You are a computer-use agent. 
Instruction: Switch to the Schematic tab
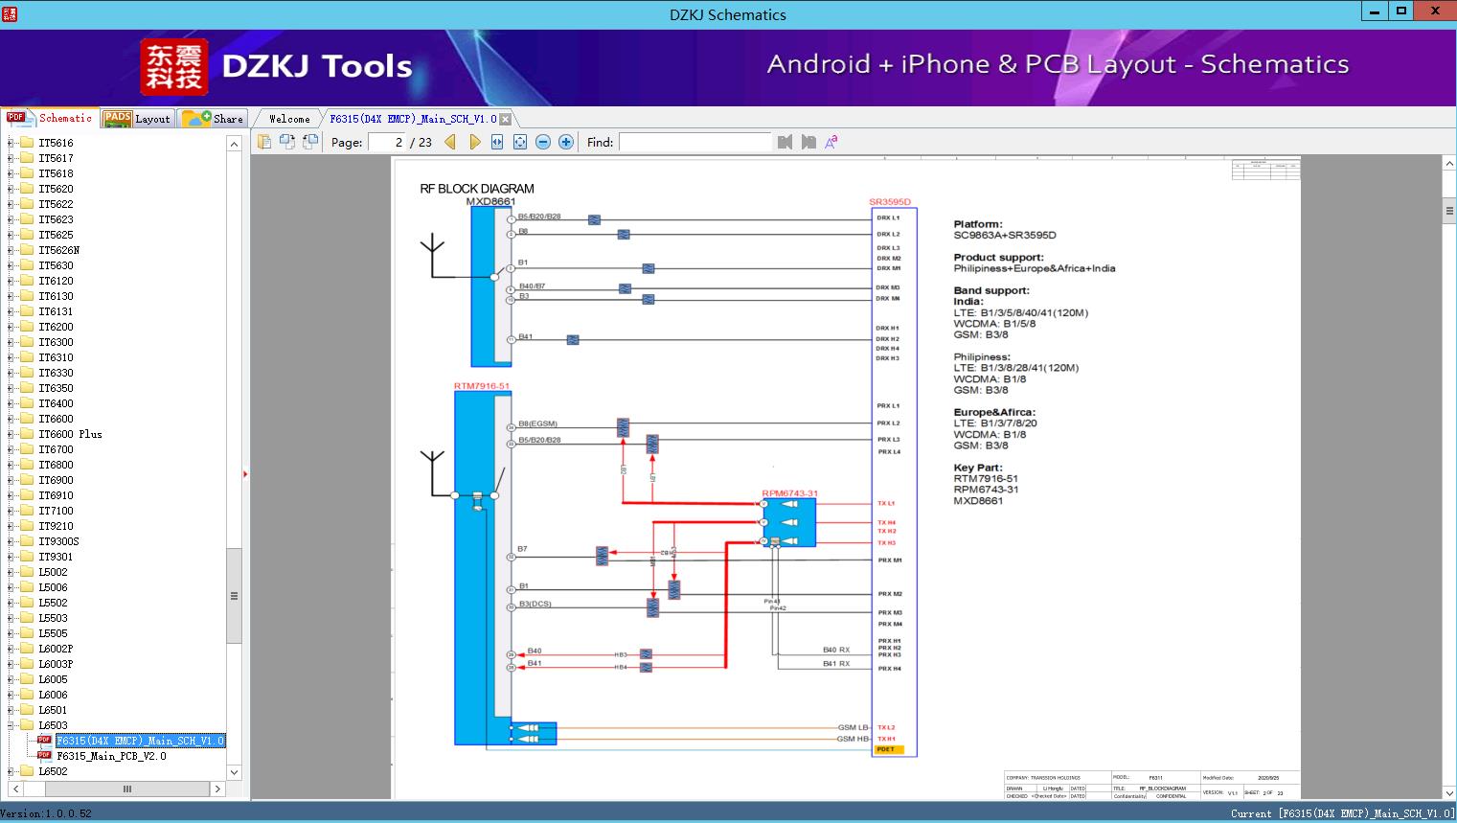[x=50, y=118]
